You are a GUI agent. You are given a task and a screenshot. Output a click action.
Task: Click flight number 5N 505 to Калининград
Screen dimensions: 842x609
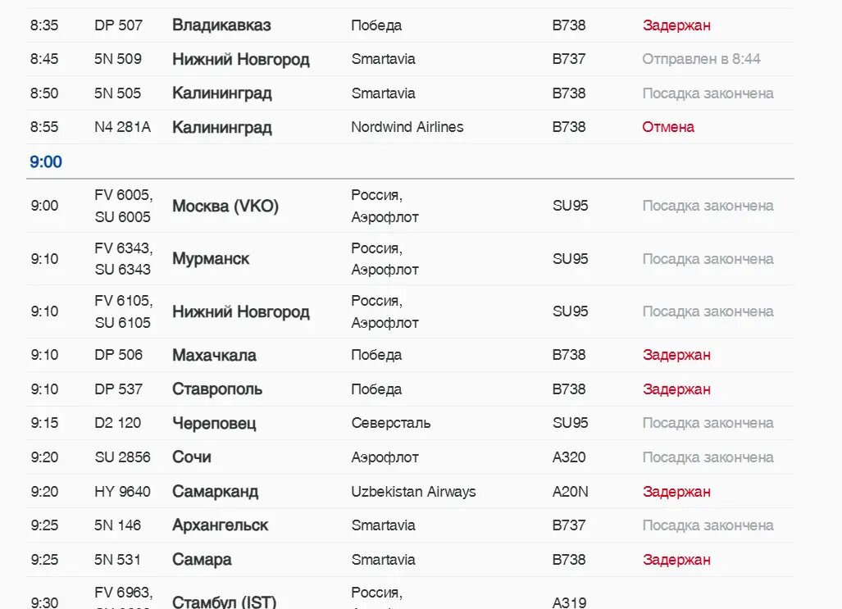(x=117, y=93)
